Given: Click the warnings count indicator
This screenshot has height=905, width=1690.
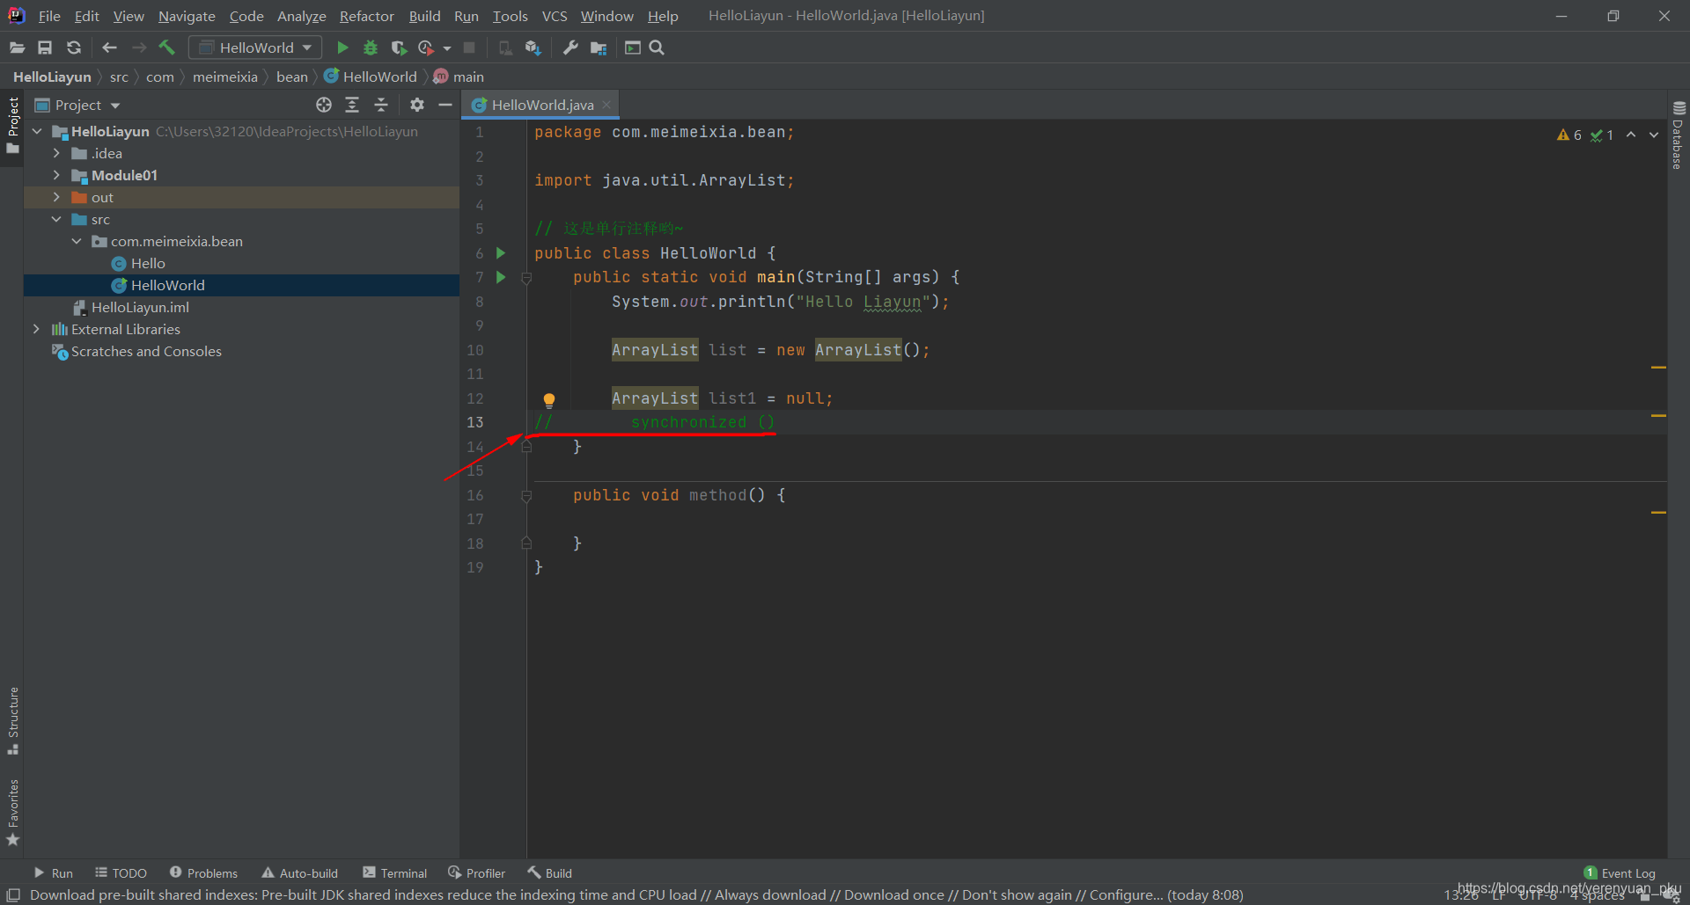Looking at the screenshot, I should (x=1569, y=135).
